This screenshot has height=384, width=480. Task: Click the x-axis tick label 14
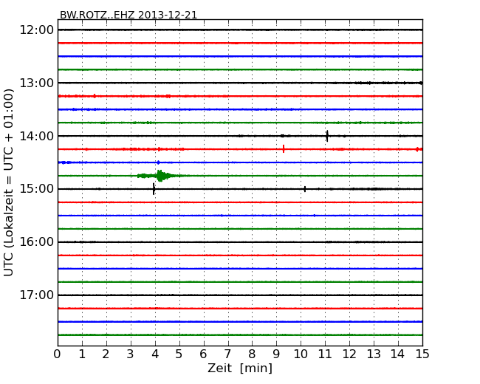pyautogui.click(x=398, y=354)
